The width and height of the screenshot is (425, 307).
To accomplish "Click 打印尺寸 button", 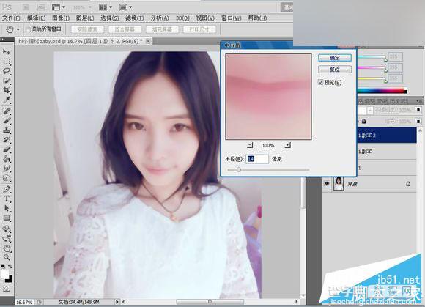I will [x=199, y=29].
